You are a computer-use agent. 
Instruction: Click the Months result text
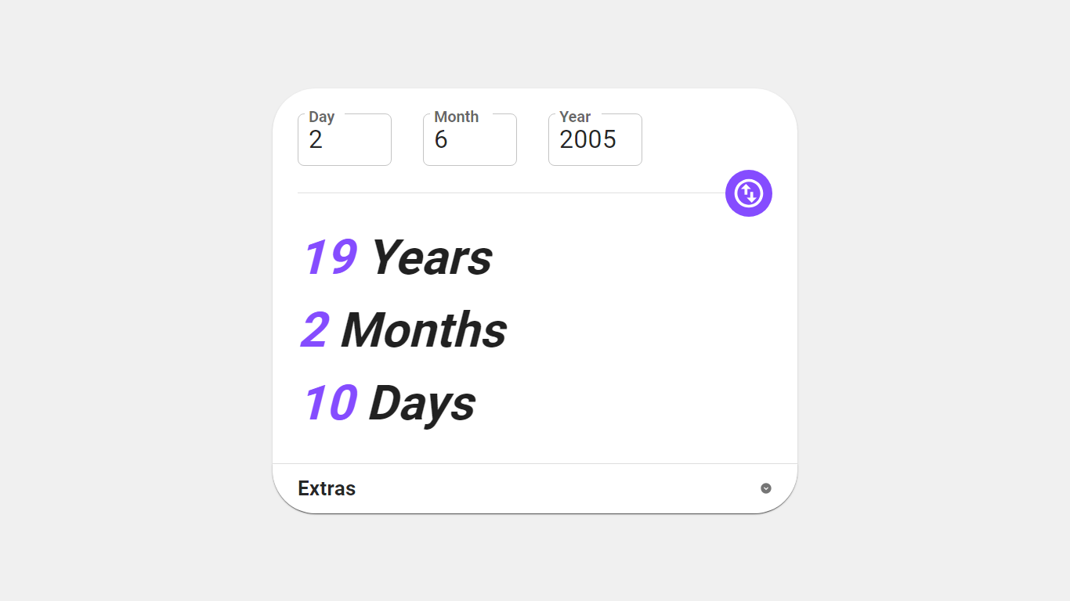424,330
